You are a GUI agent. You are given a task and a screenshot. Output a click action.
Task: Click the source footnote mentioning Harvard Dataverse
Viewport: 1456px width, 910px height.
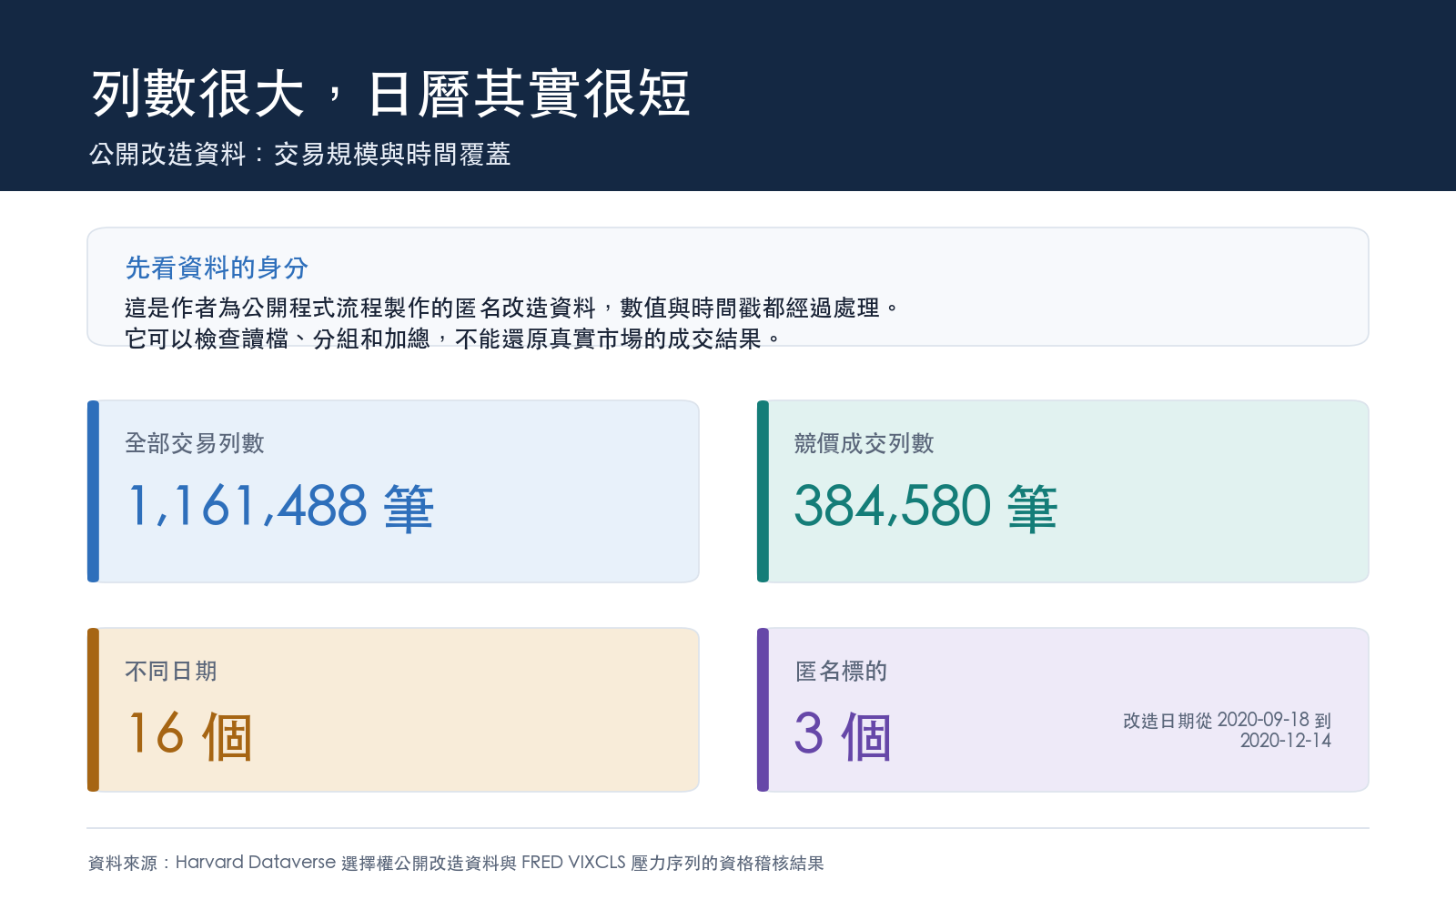point(456,863)
